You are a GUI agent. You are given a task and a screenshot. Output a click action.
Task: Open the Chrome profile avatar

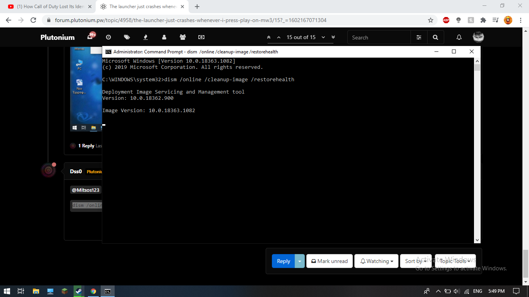[508, 20]
